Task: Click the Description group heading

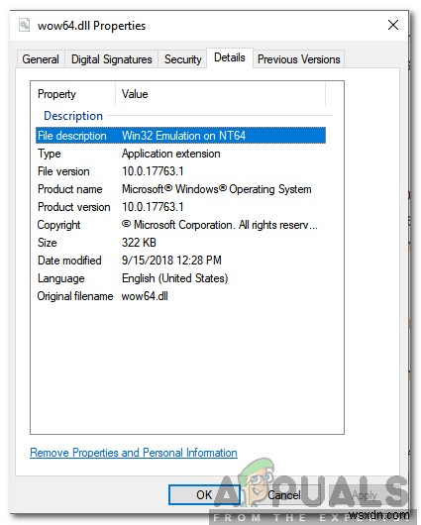Action: (x=73, y=116)
